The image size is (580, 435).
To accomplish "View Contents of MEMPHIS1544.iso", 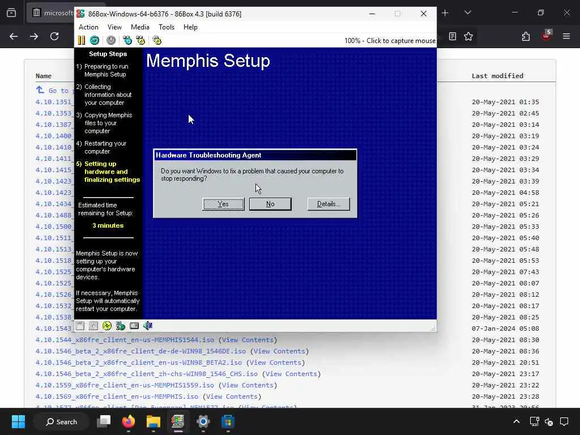I will click(248, 340).
